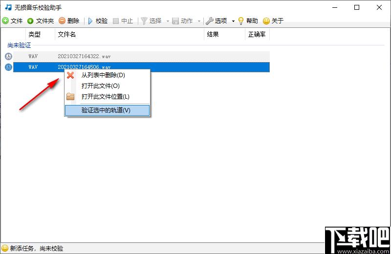Choose 打开此文件(O) menu entry
The width and height of the screenshot is (391, 254).
pos(107,86)
